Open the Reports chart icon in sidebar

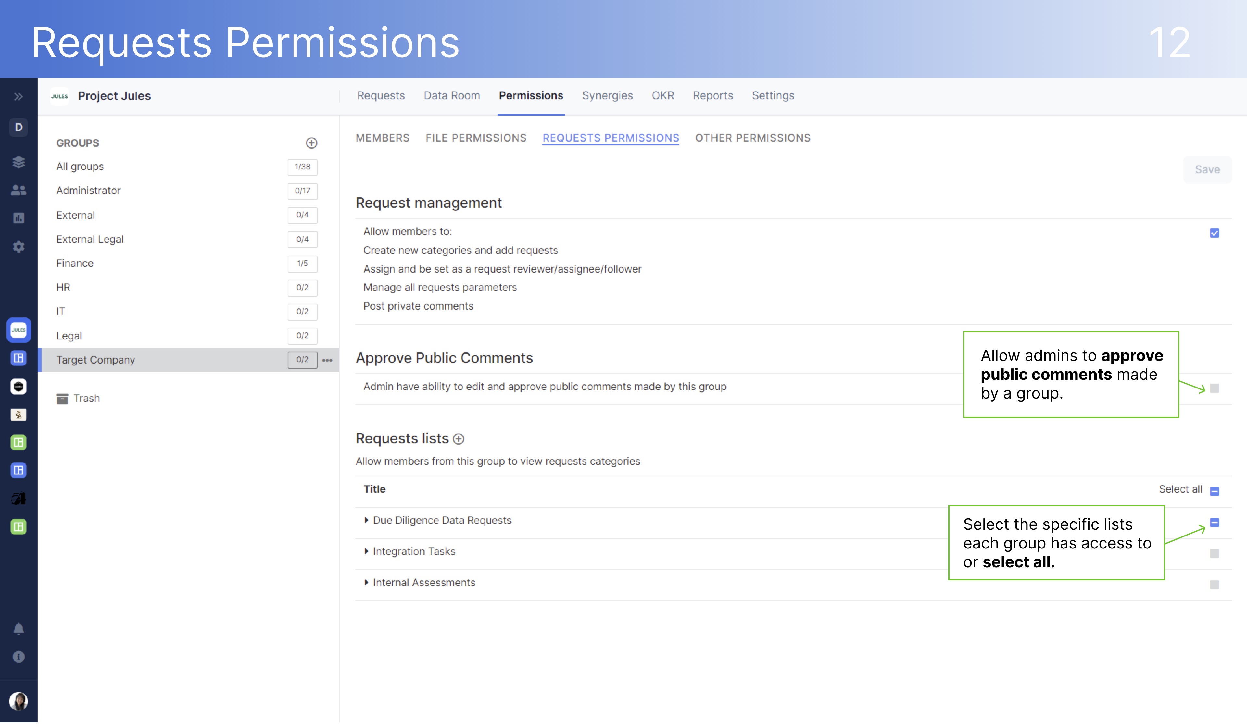coord(18,217)
